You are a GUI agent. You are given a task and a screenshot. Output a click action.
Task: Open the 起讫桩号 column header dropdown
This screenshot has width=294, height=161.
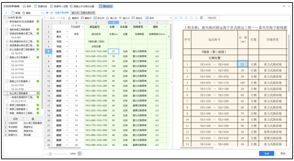pyautogui.click(x=105, y=27)
